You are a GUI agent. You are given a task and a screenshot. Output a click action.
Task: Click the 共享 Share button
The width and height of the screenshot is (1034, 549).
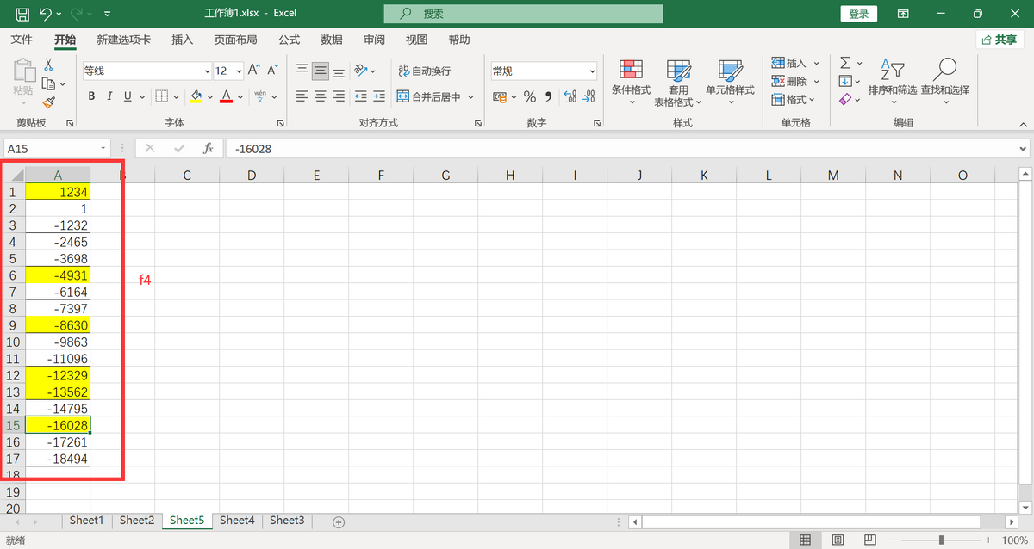coord(1000,40)
